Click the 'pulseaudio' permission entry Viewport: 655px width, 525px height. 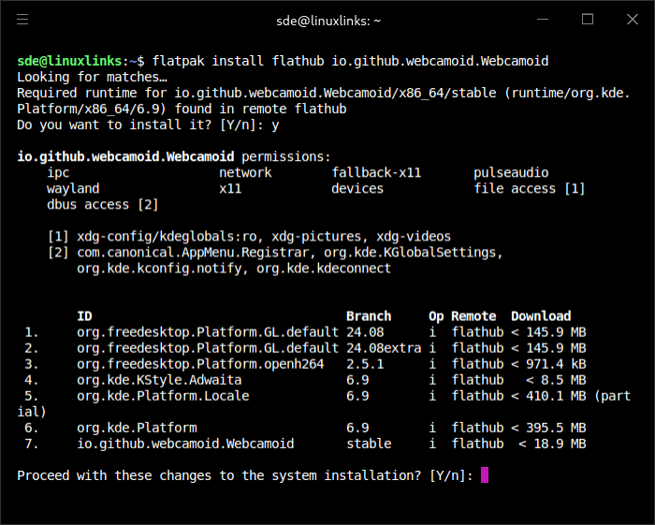tap(511, 173)
